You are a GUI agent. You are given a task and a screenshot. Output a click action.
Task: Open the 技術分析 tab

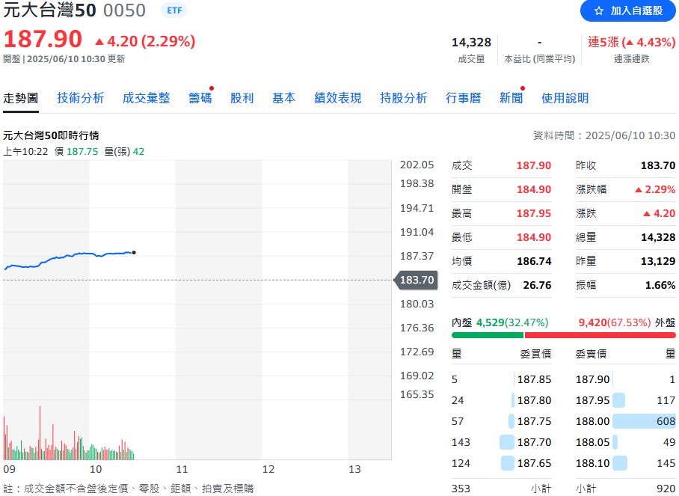[x=81, y=98]
